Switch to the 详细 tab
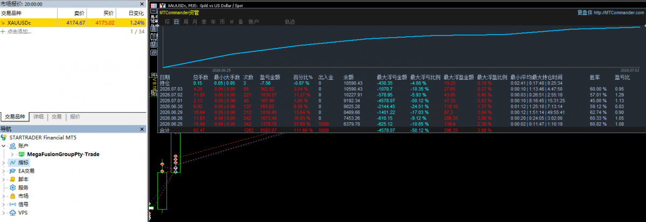This screenshot has width=646, height=222. tap(39, 117)
